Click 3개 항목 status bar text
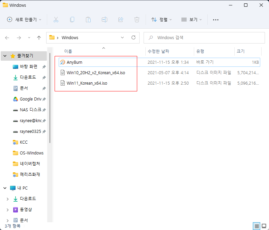269x230 pixels. pyautogui.click(x=12, y=226)
